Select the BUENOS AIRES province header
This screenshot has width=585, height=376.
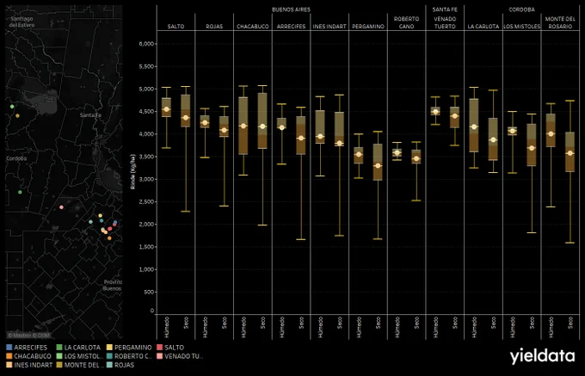pos(291,9)
